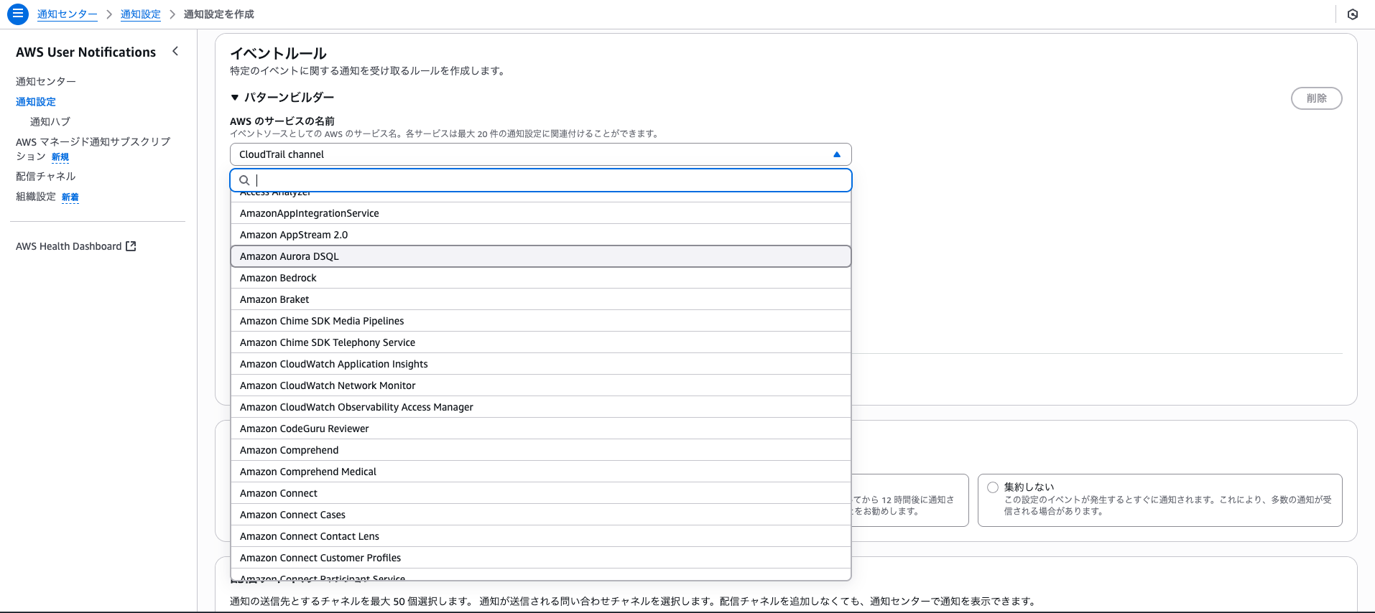Open AWS Health Dashboard external link

click(x=76, y=246)
